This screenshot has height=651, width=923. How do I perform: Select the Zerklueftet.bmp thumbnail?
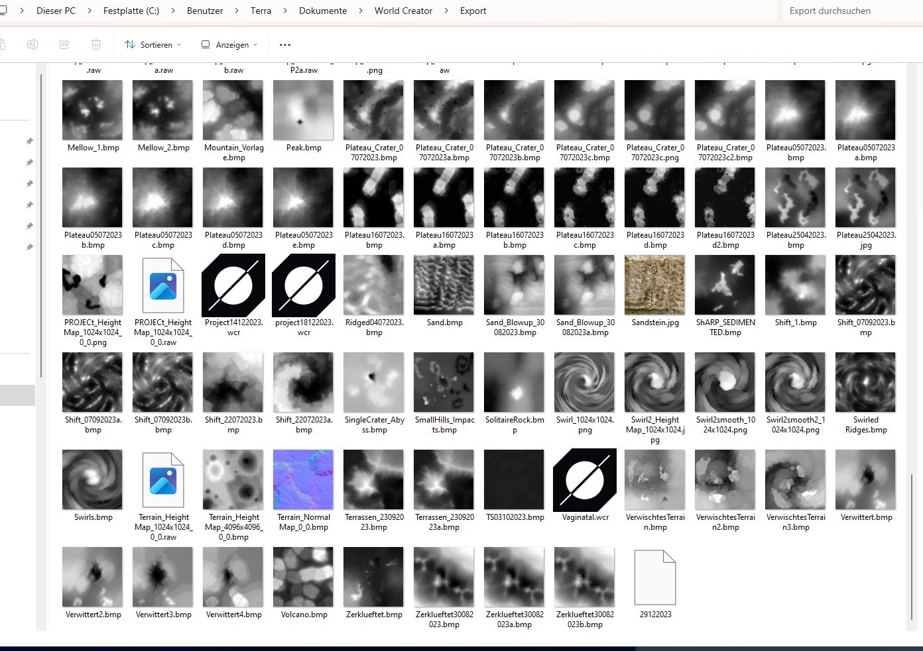click(374, 577)
